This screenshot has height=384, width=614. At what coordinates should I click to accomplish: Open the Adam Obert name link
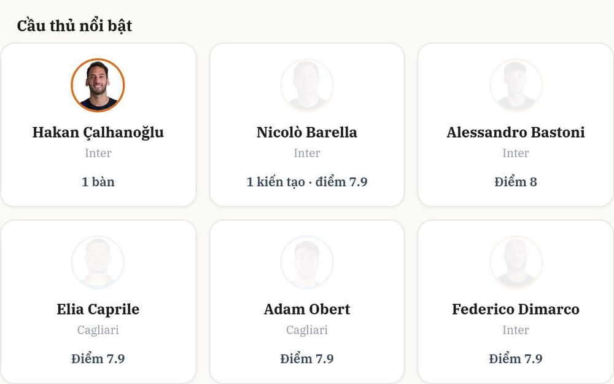306,310
